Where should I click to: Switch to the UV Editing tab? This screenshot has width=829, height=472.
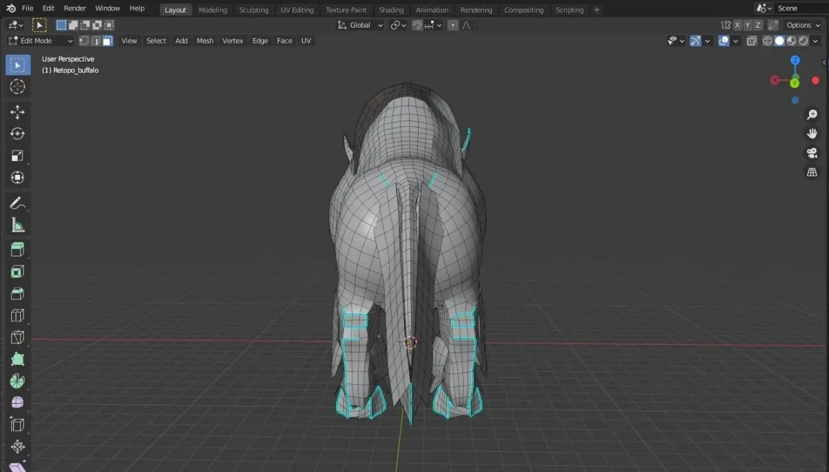pos(297,10)
